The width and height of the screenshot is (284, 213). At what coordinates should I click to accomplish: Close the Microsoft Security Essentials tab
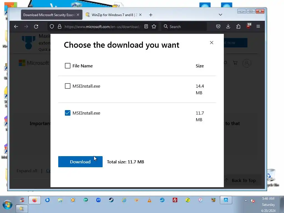(78, 15)
